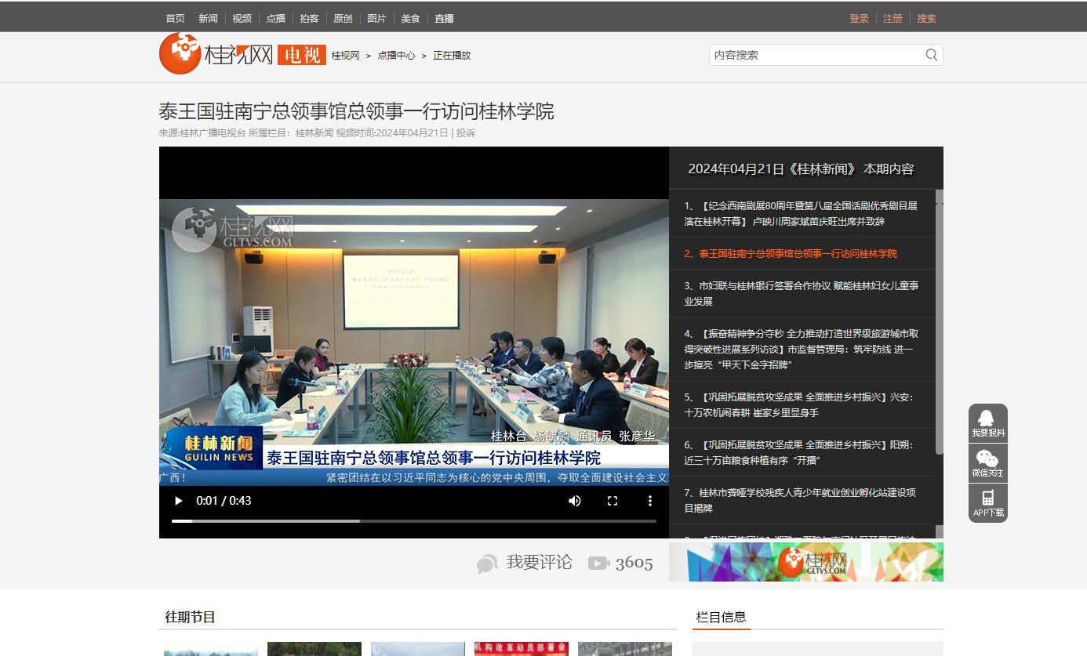Seek in the video progress bar

413,521
